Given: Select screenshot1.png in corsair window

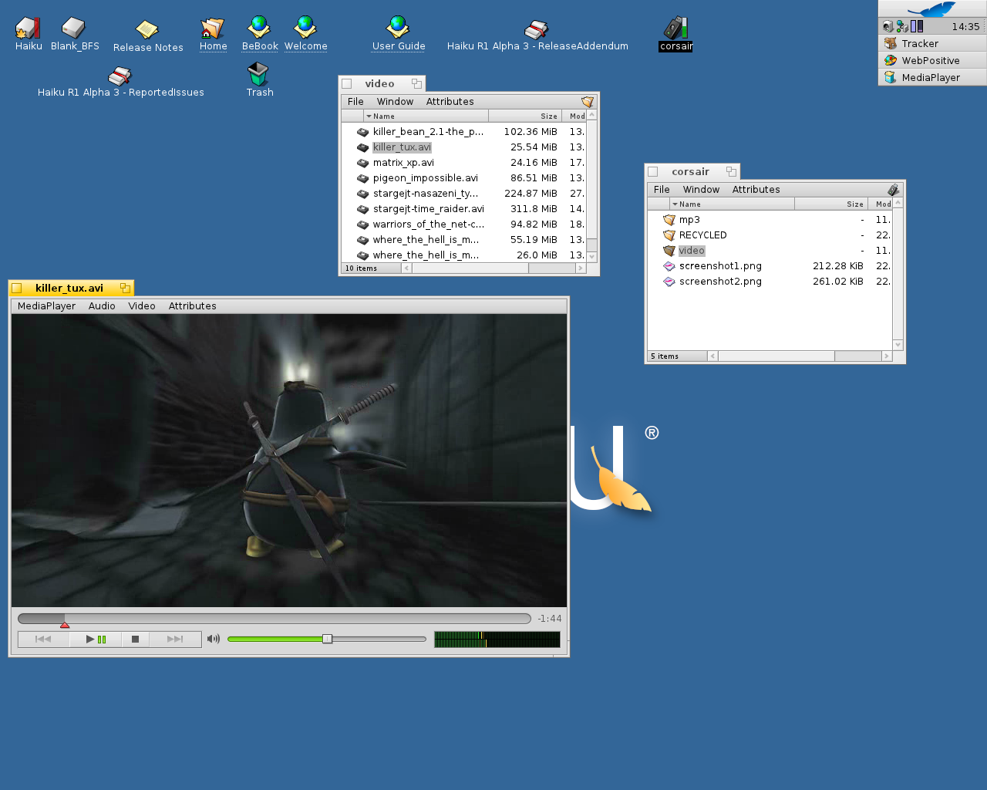Looking at the screenshot, I should [x=720, y=266].
